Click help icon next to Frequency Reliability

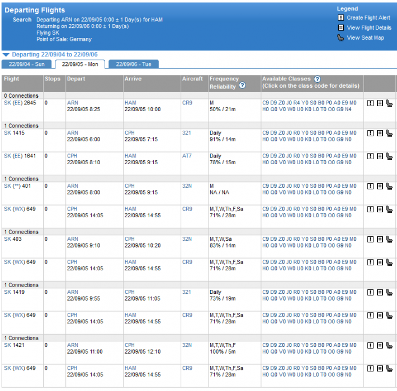click(x=242, y=85)
